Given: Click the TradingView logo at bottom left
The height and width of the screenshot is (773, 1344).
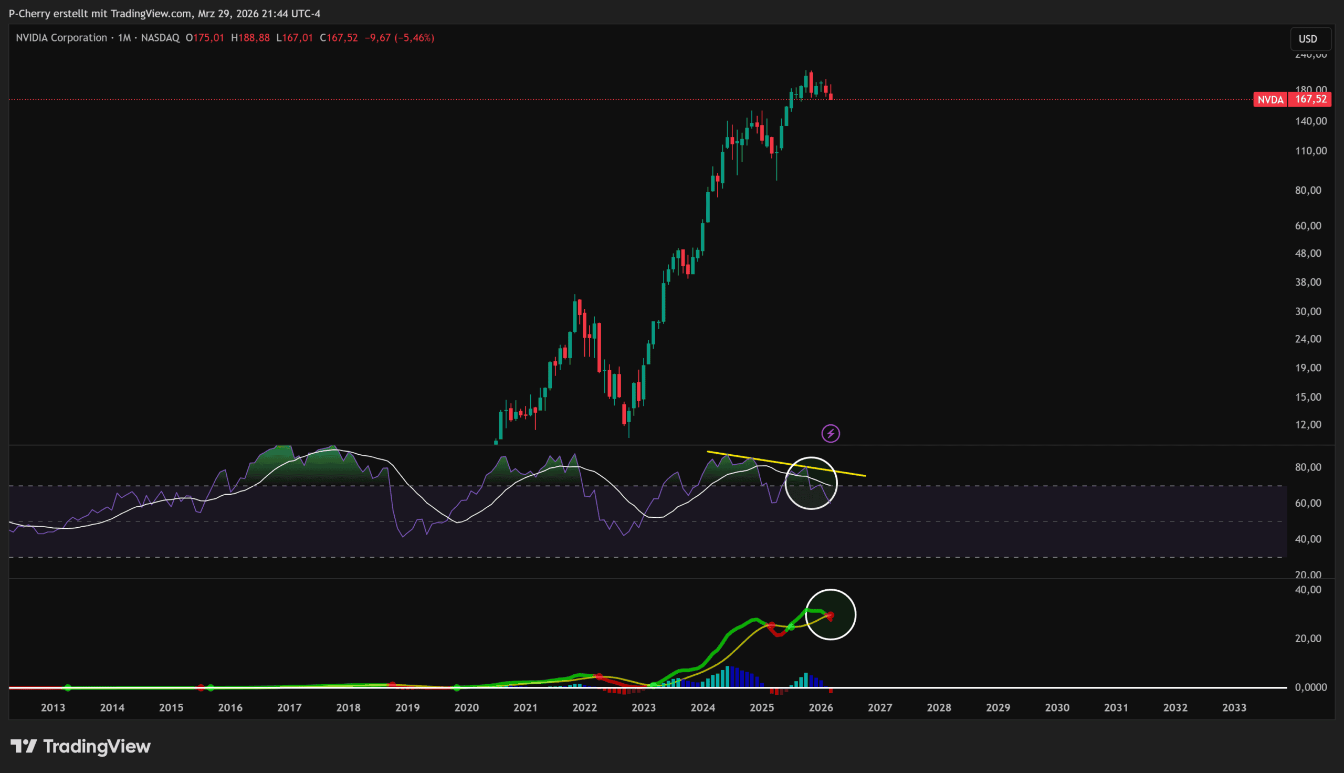Looking at the screenshot, I should 81,746.
